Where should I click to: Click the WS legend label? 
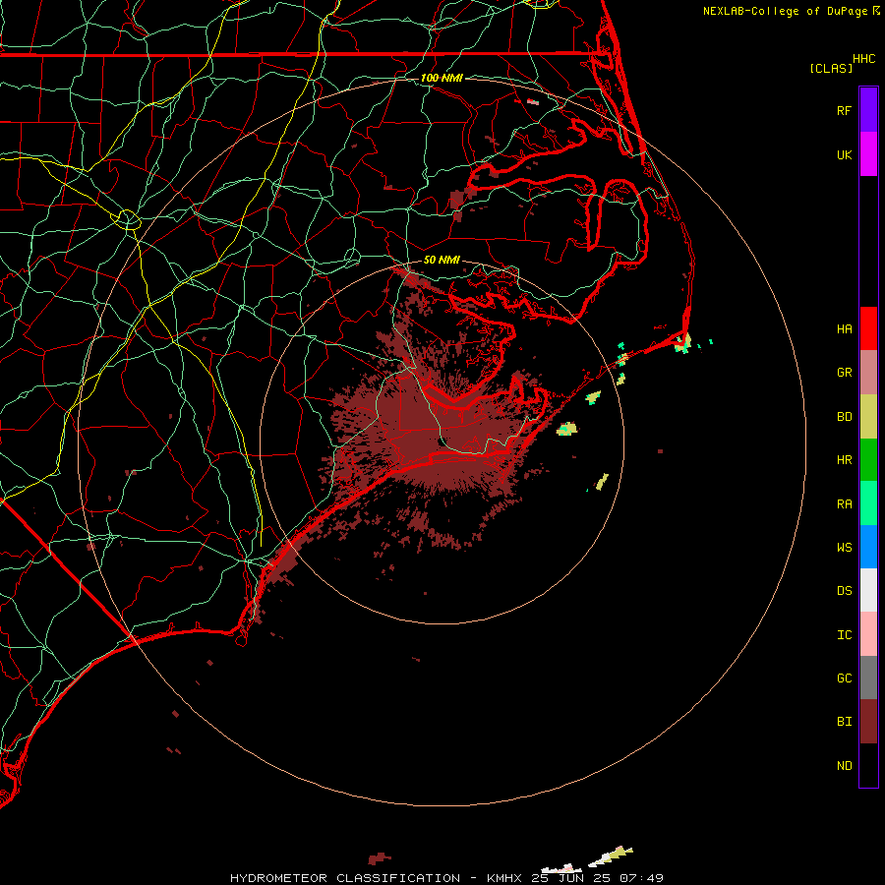click(844, 547)
